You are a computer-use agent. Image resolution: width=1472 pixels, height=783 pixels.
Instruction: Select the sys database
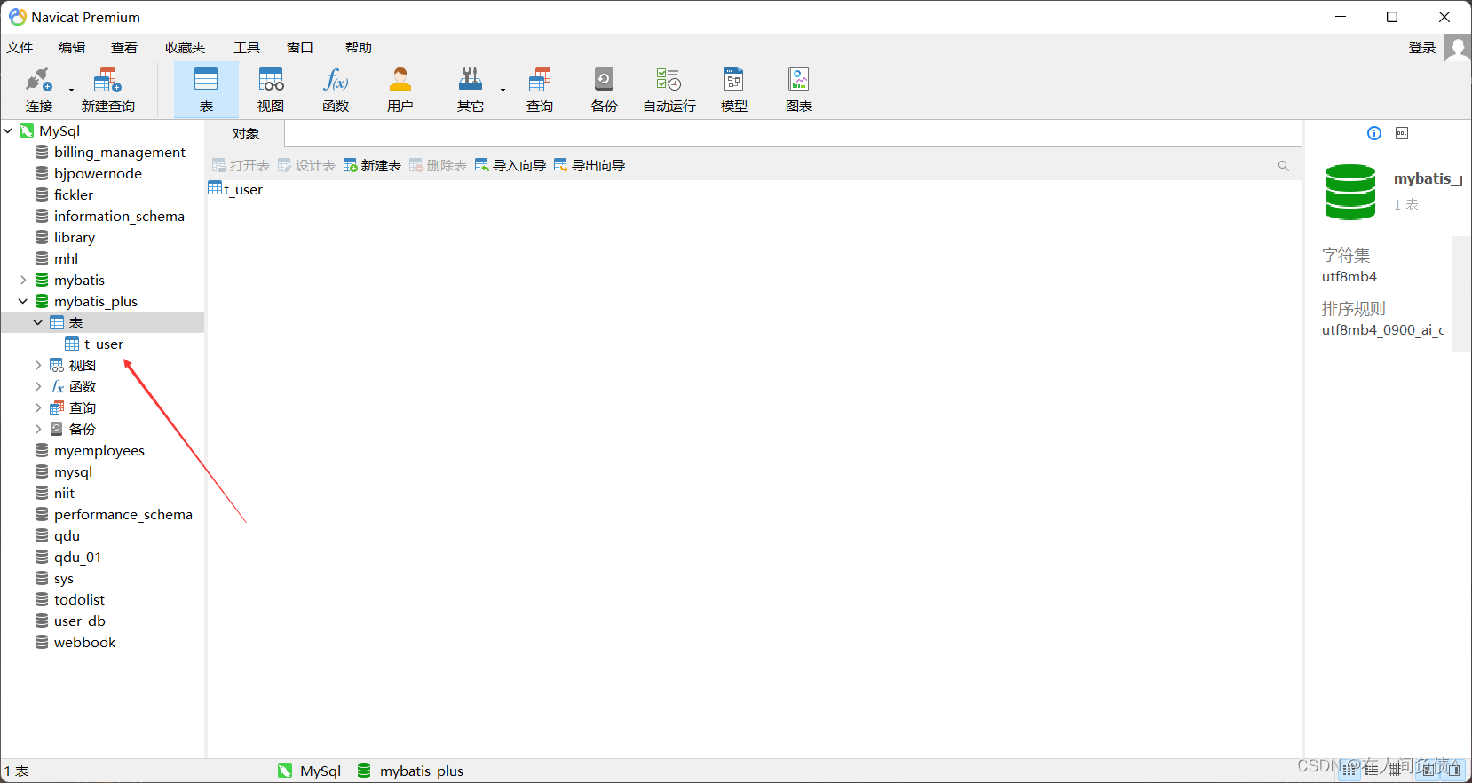(x=63, y=578)
